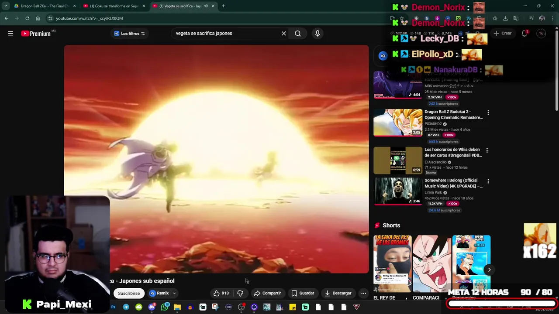Run search with the magnifier button

[298, 33]
